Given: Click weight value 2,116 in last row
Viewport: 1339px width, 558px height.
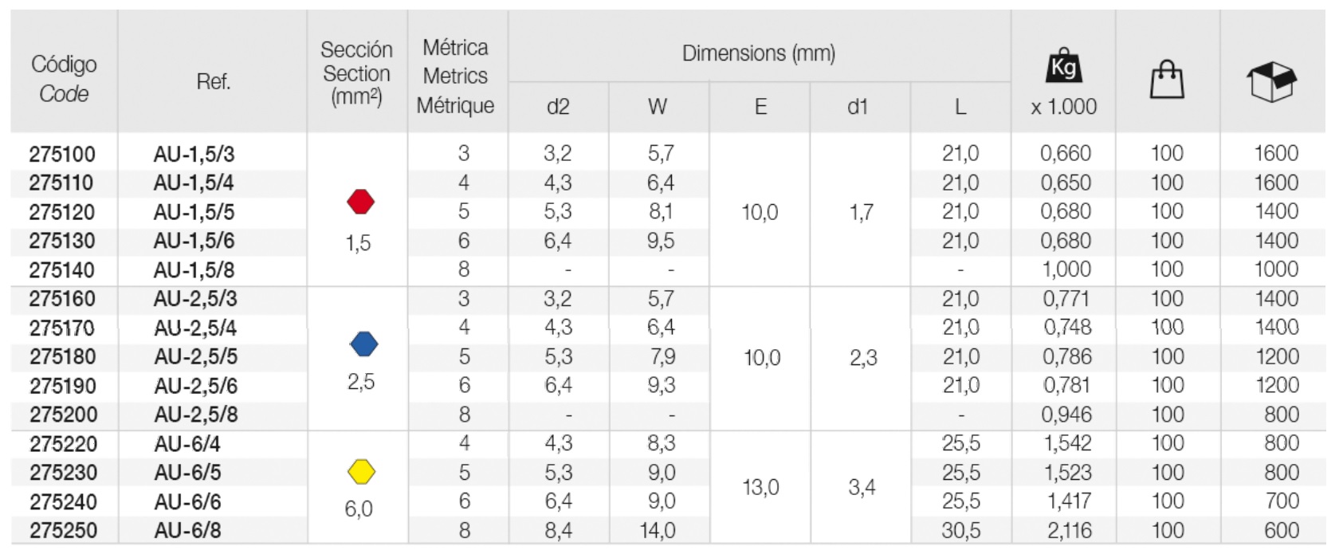Looking at the screenshot, I should tap(1068, 530).
